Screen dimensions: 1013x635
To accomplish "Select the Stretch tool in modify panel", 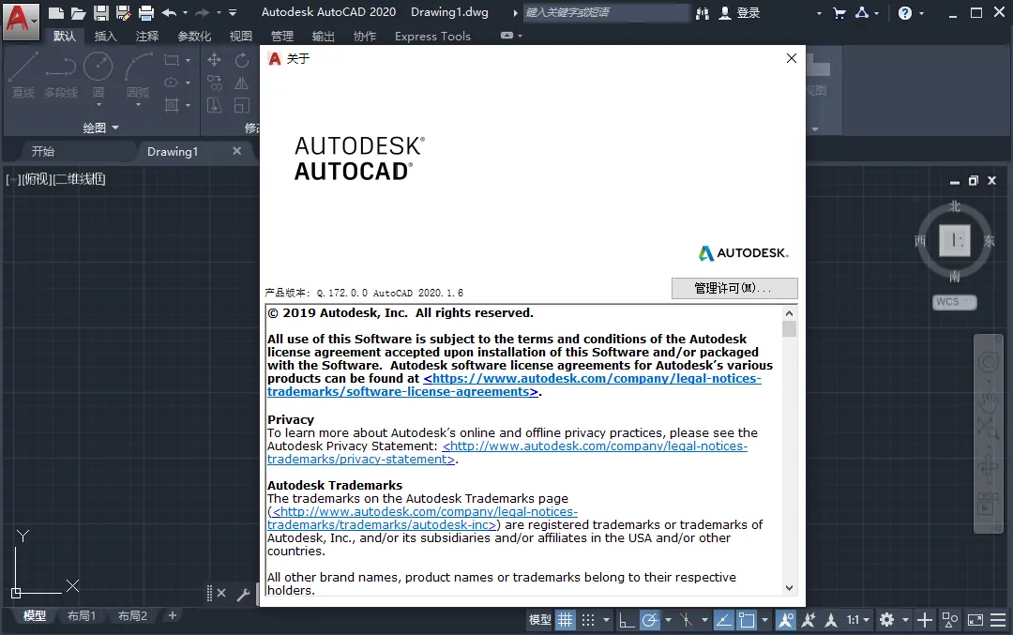I will point(215,105).
